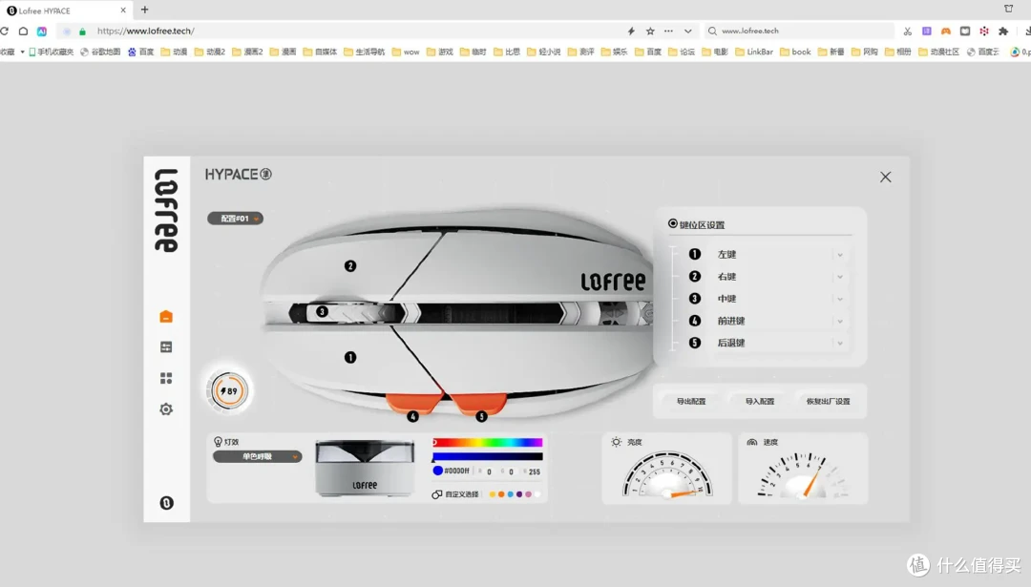Image resolution: width=1031 pixels, height=587 pixels.
Task: Click the rainbow hue slider bar
Action: tap(487, 442)
